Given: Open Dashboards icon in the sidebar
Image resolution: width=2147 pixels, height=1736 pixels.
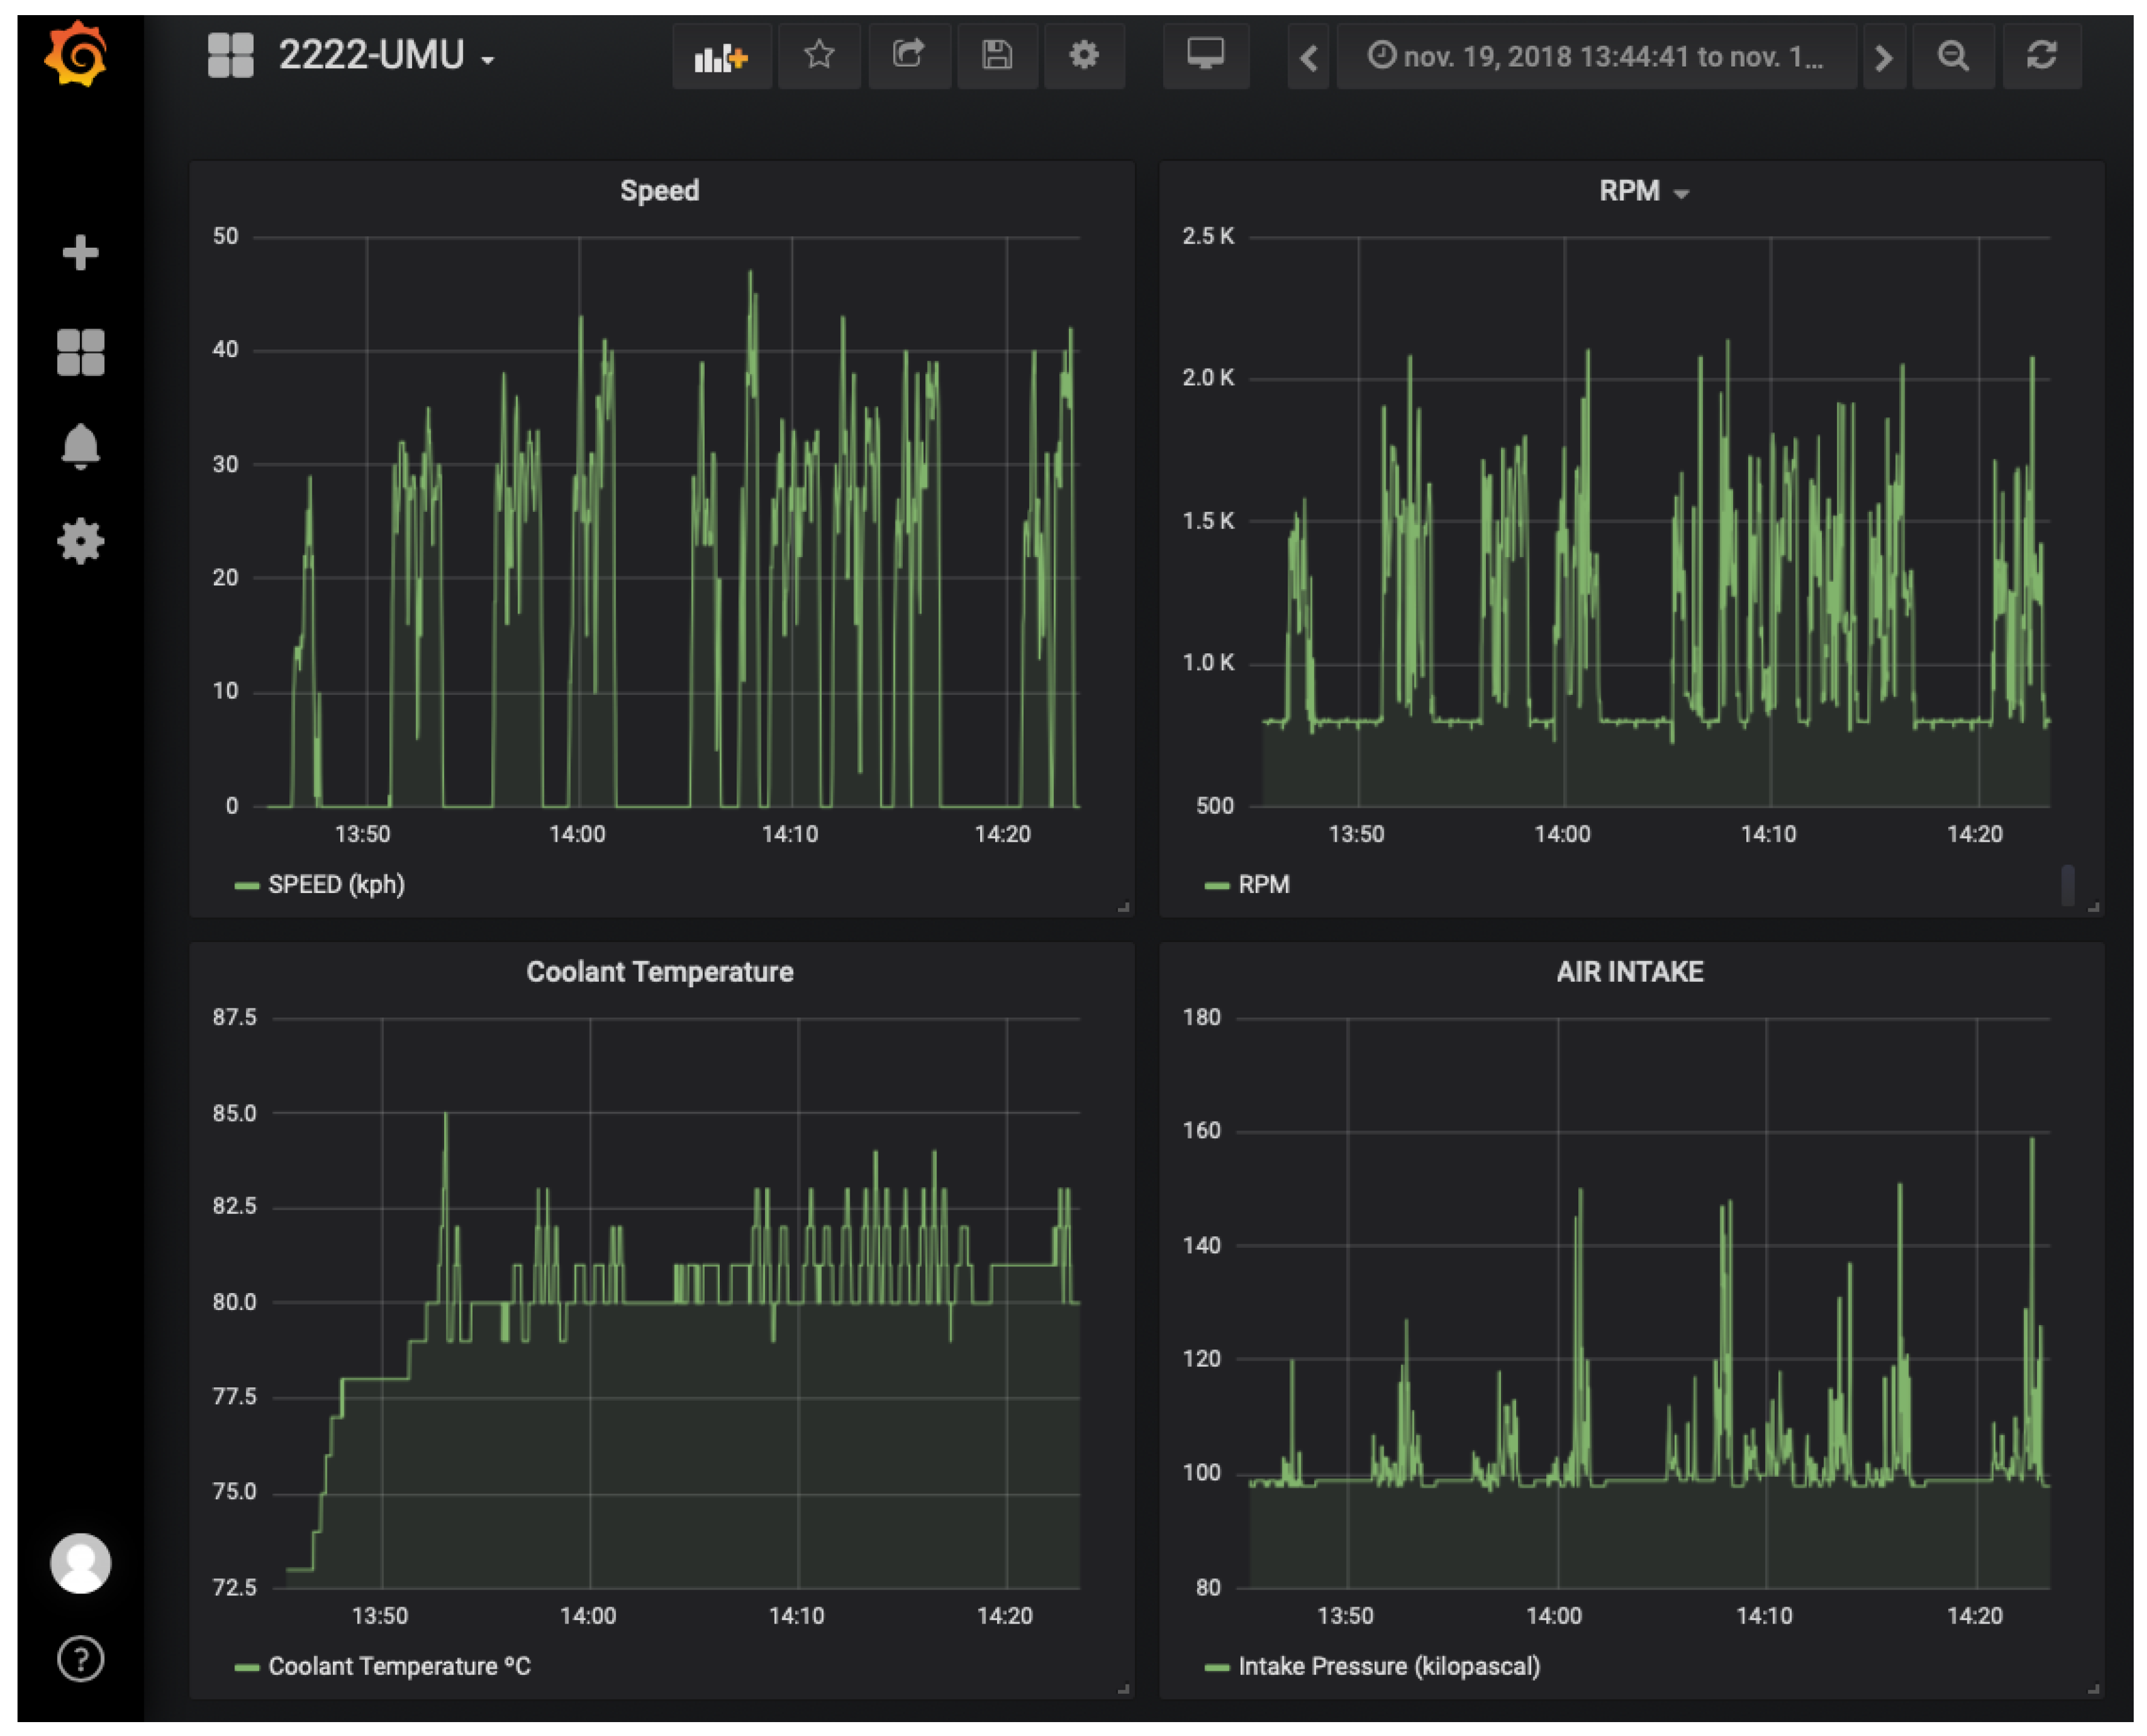Looking at the screenshot, I should tap(80, 352).
